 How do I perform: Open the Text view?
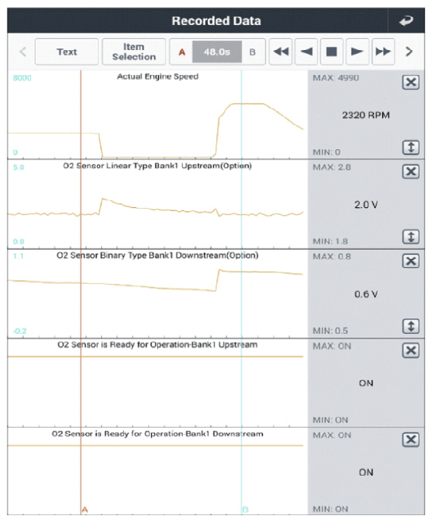click(x=67, y=52)
